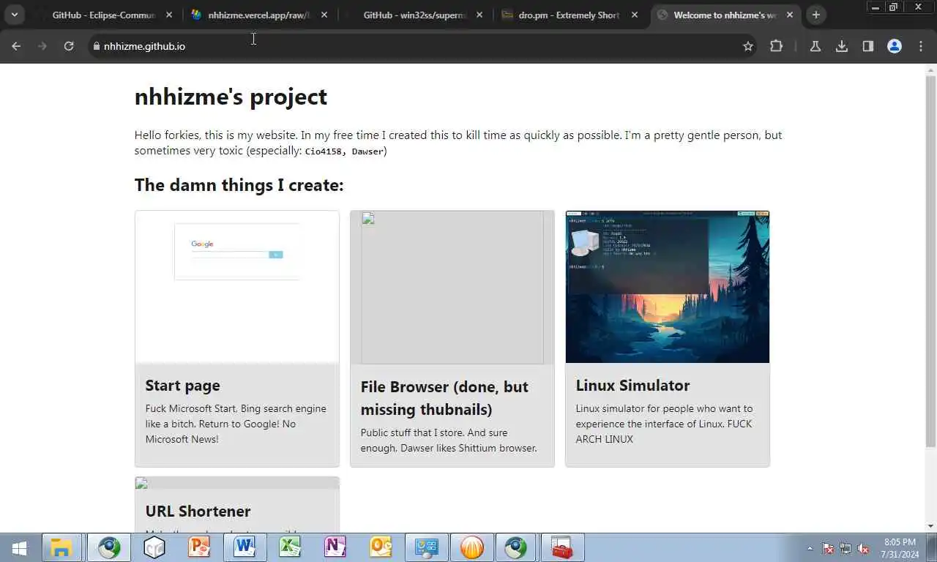The height and width of the screenshot is (562, 937).
Task: Bookmark this page with the star icon
Action: point(747,46)
